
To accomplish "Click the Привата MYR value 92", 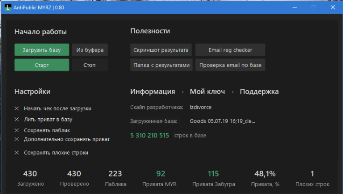I will (x=161, y=173).
